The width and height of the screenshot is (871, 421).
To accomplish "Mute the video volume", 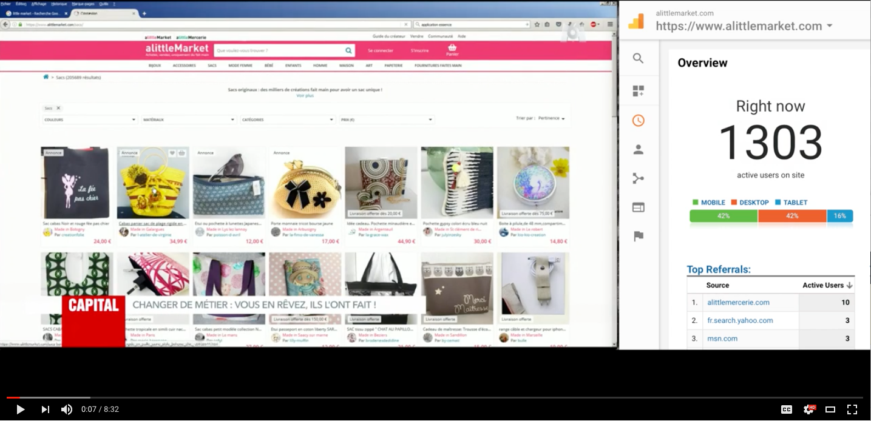I will pyautogui.click(x=67, y=409).
